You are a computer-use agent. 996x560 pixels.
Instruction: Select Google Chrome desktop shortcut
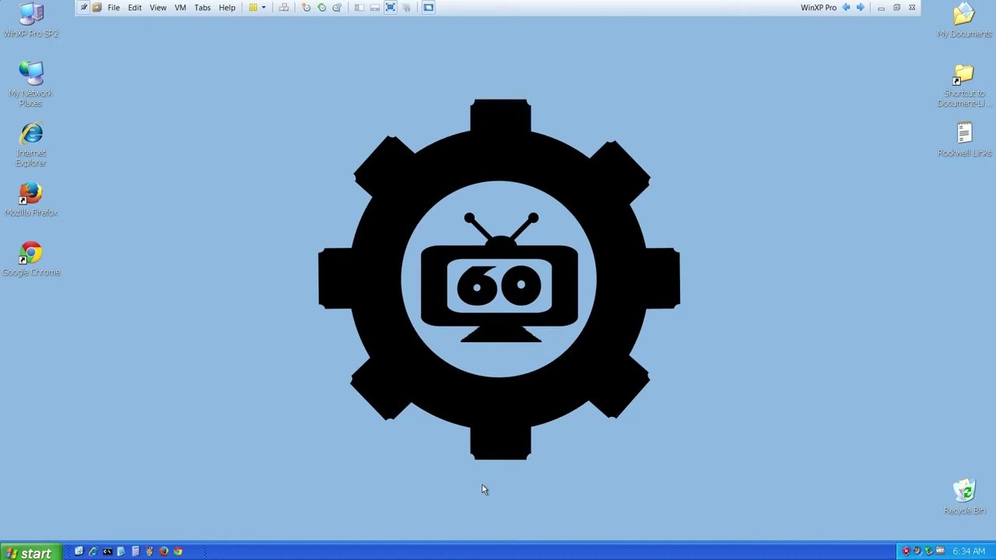tap(31, 260)
